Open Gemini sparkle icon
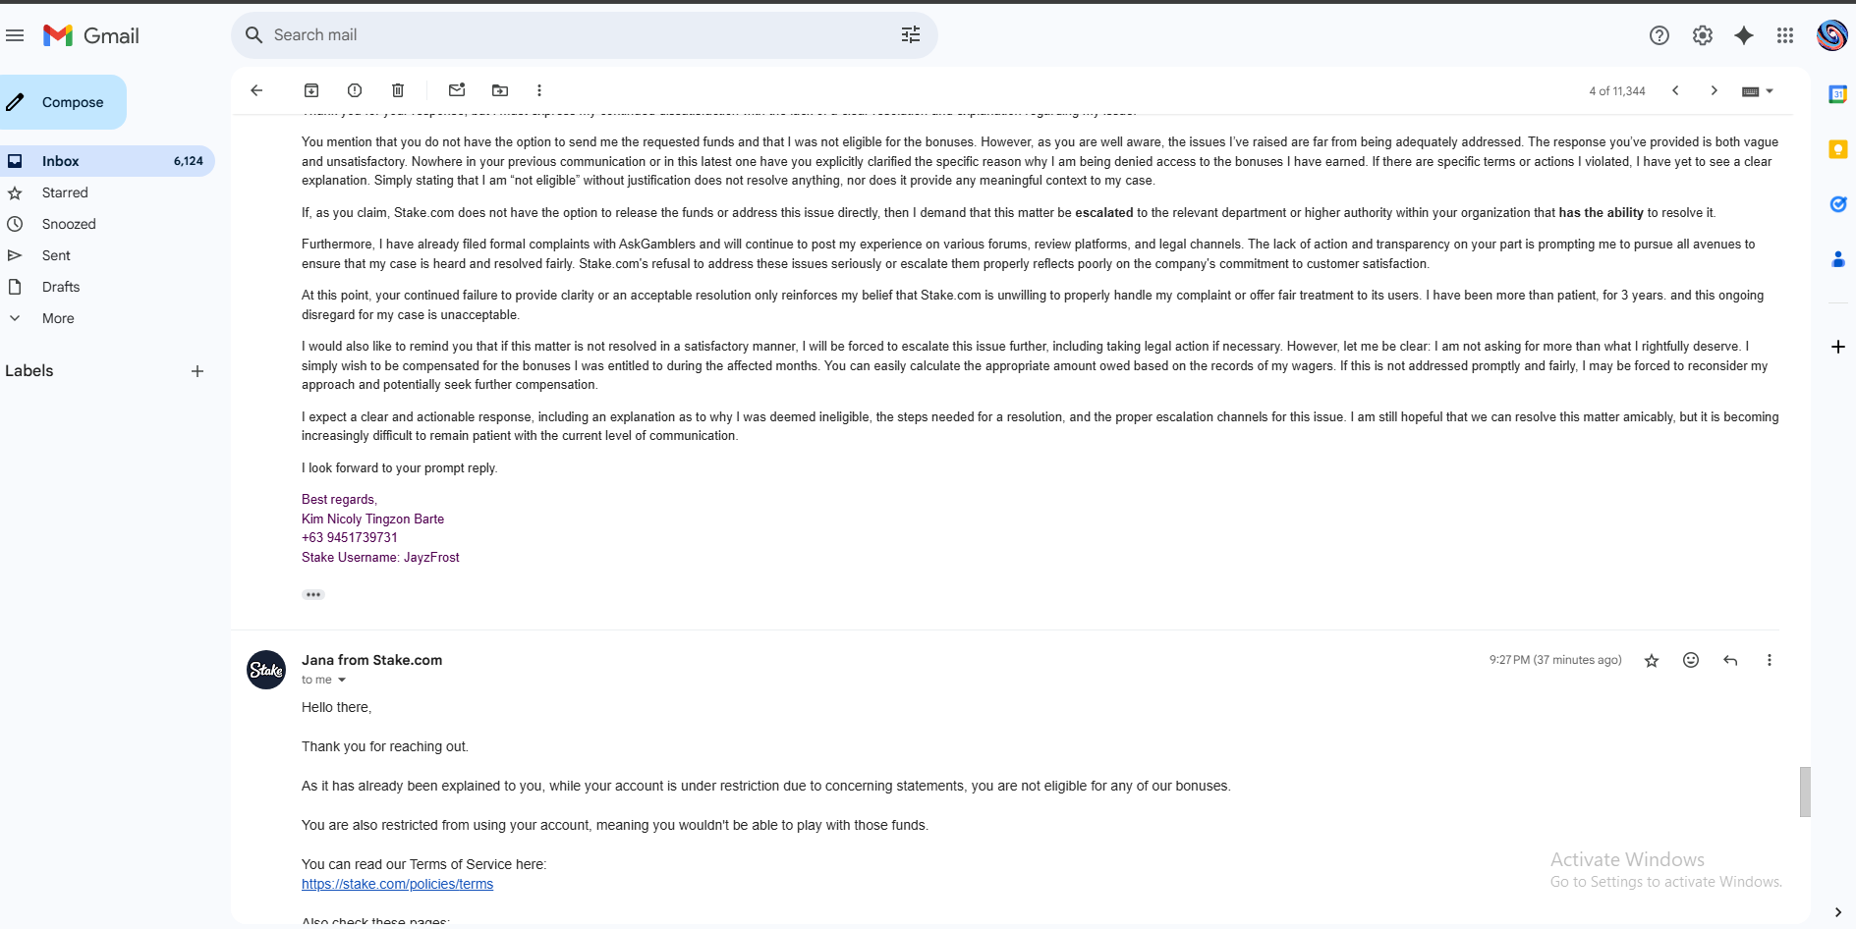Screen dimensions: 1856x929 (1744, 35)
